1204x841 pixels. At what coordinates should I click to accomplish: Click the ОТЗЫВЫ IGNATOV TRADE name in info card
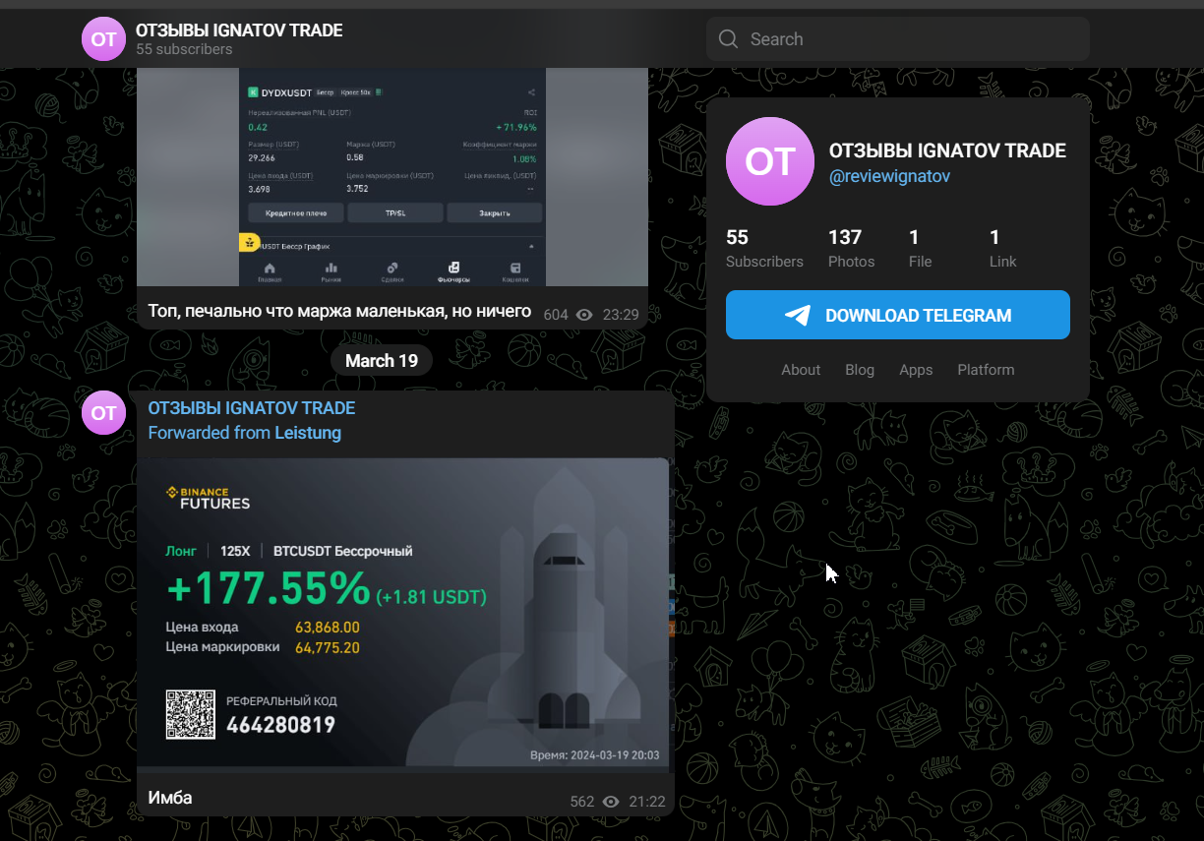pyautogui.click(x=947, y=150)
